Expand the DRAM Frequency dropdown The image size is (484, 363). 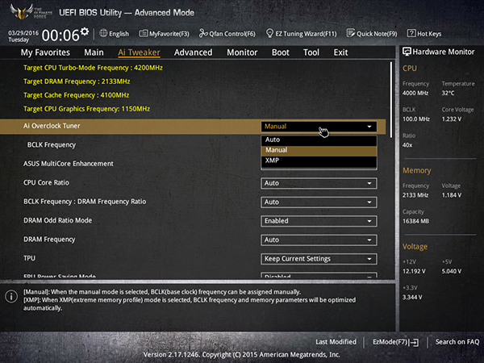click(x=319, y=240)
